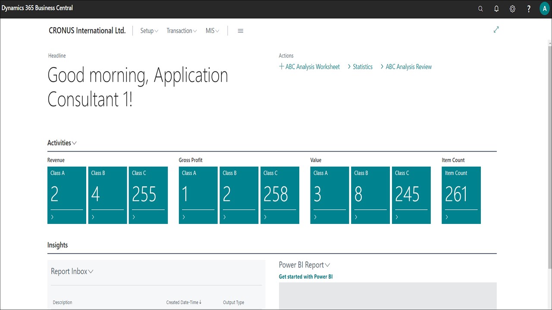
Task: Click the Revenue group label
Action: tap(56, 160)
